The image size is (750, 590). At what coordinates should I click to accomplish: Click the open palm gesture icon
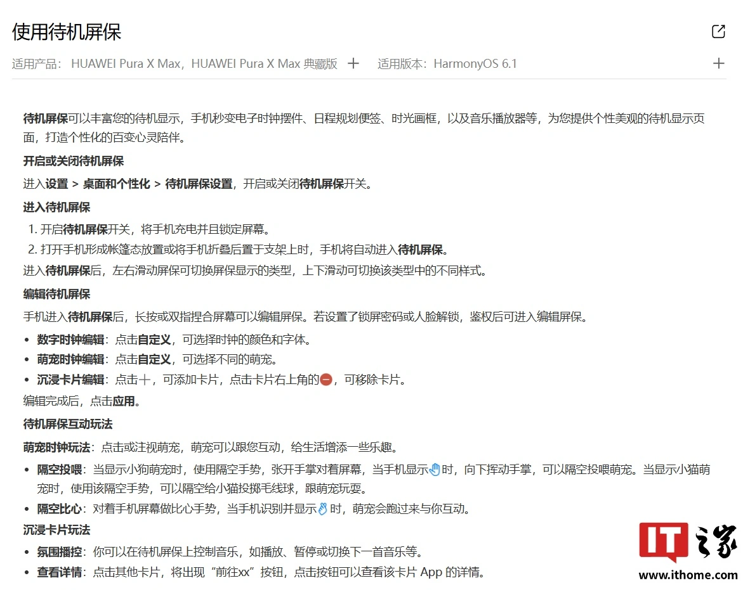point(434,470)
